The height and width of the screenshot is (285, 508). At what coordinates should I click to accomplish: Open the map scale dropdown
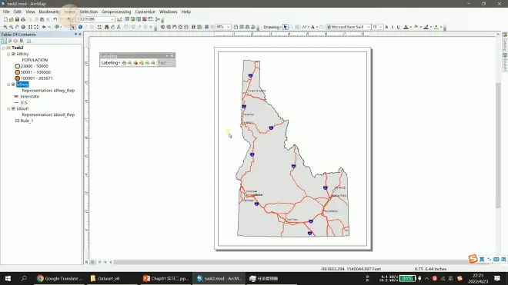coord(112,19)
